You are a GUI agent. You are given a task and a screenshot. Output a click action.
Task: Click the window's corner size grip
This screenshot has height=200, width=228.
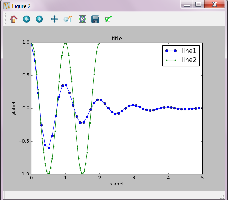point(222,197)
